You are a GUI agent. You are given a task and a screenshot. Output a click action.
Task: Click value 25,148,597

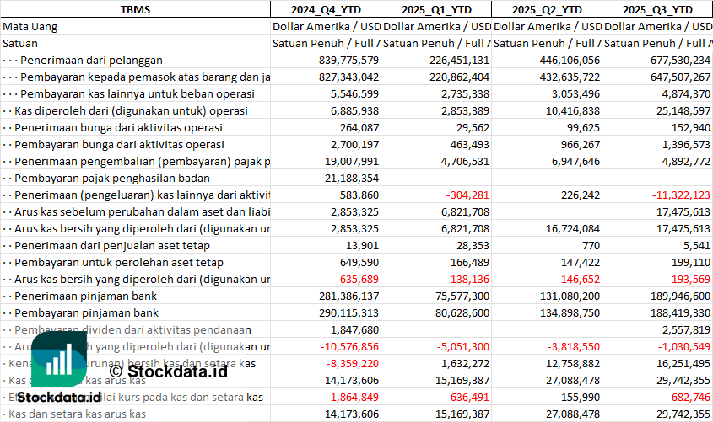(x=683, y=110)
